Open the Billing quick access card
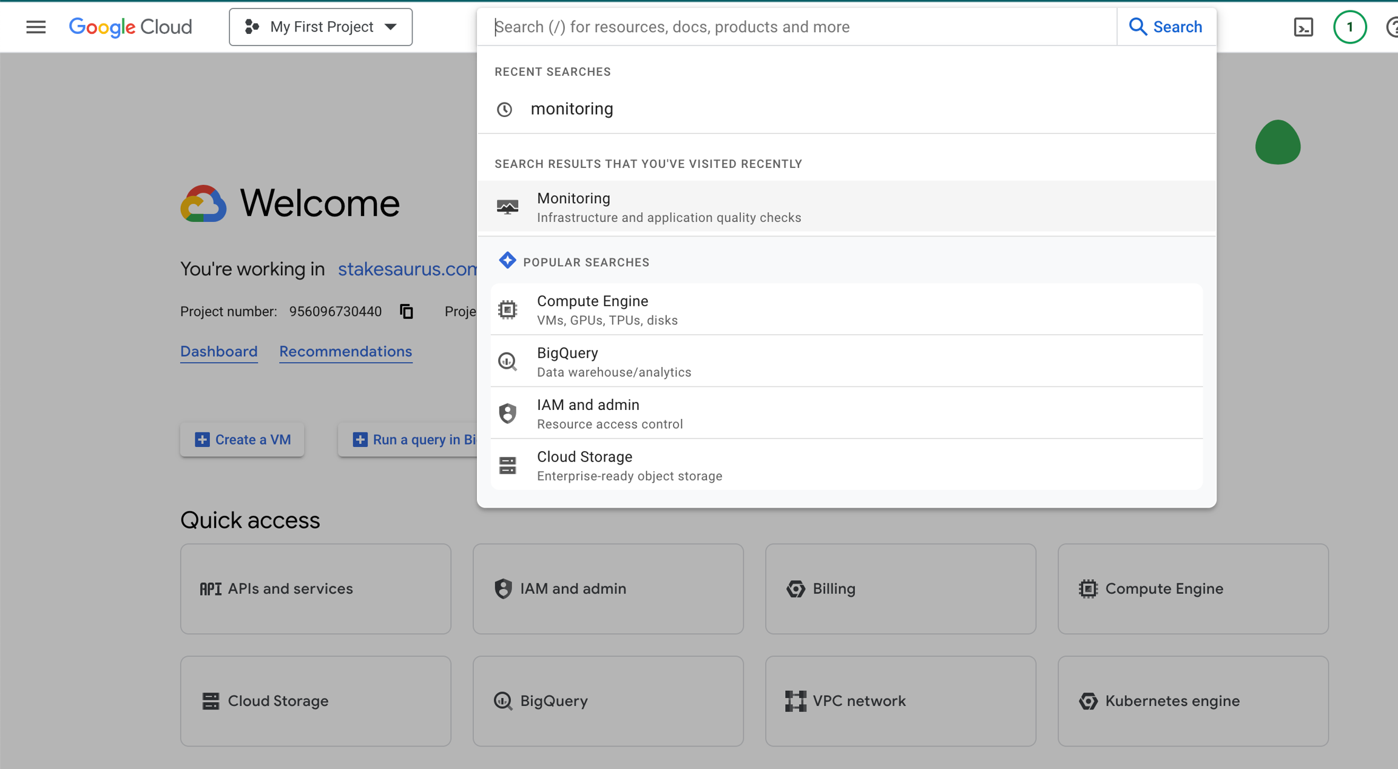 pos(900,589)
